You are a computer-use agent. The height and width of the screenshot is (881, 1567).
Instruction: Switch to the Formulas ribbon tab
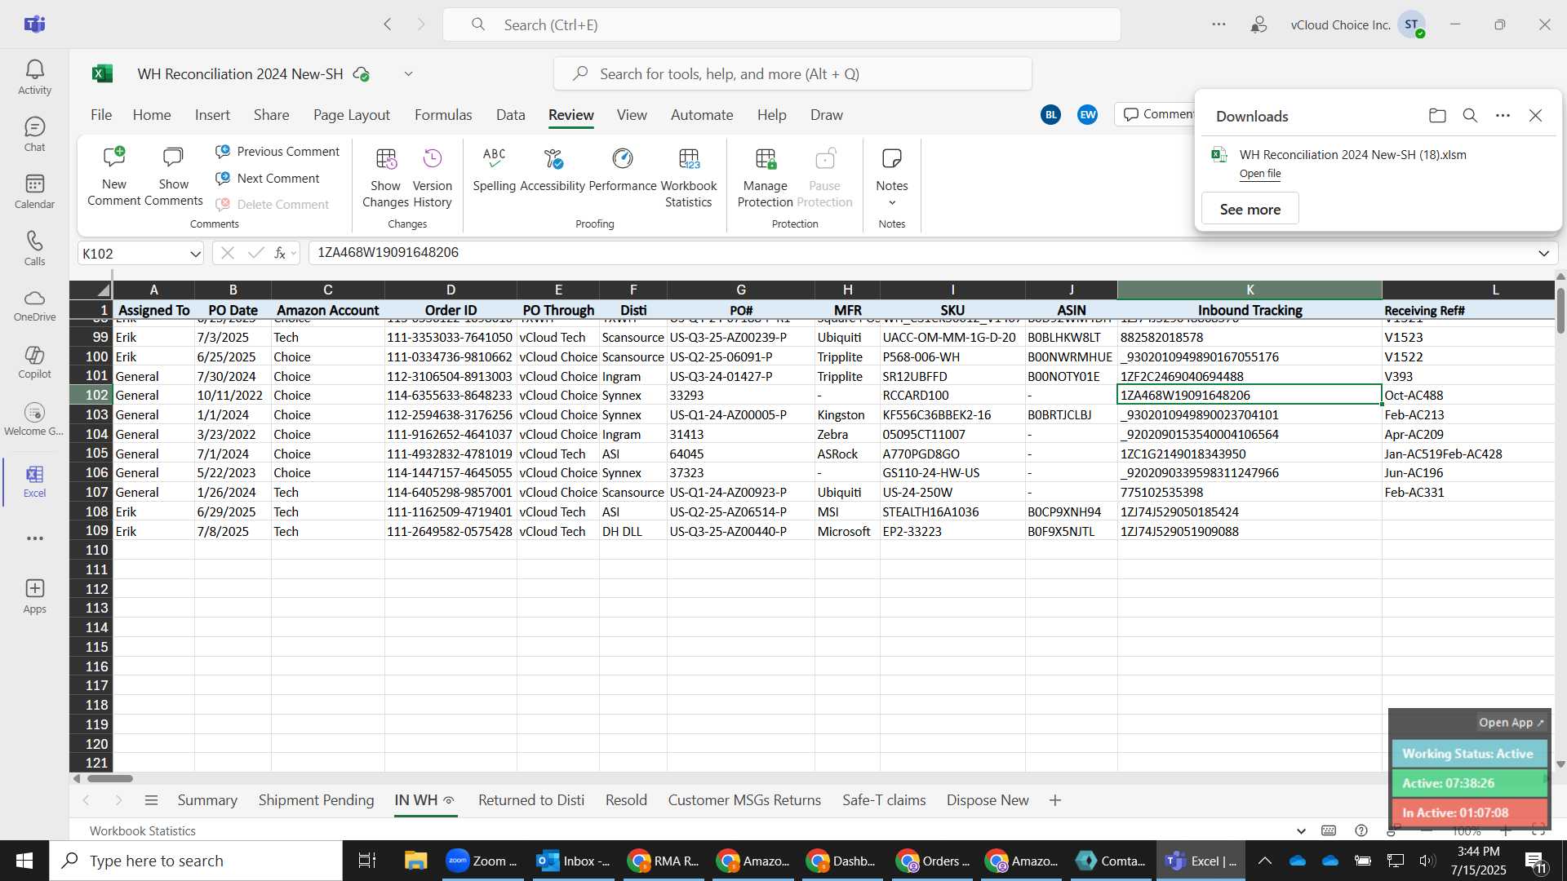coord(443,115)
